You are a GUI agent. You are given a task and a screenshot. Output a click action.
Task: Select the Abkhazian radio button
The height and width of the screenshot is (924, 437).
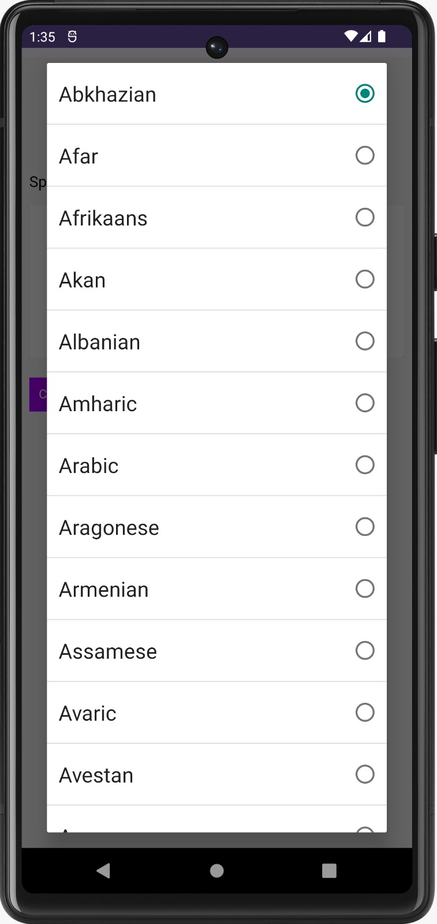[x=365, y=94]
